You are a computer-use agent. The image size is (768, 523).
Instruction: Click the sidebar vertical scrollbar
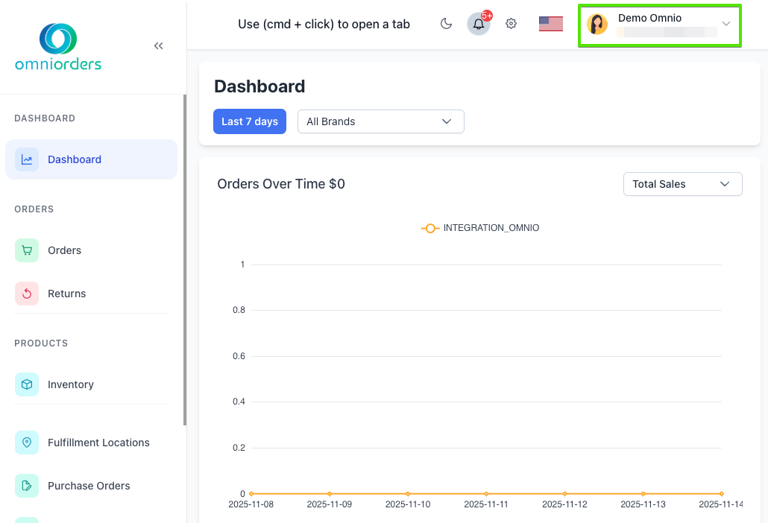click(x=184, y=261)
